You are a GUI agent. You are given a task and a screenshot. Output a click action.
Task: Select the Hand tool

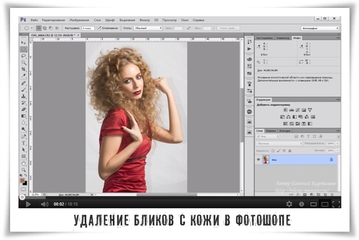click(x=24, y=164)
